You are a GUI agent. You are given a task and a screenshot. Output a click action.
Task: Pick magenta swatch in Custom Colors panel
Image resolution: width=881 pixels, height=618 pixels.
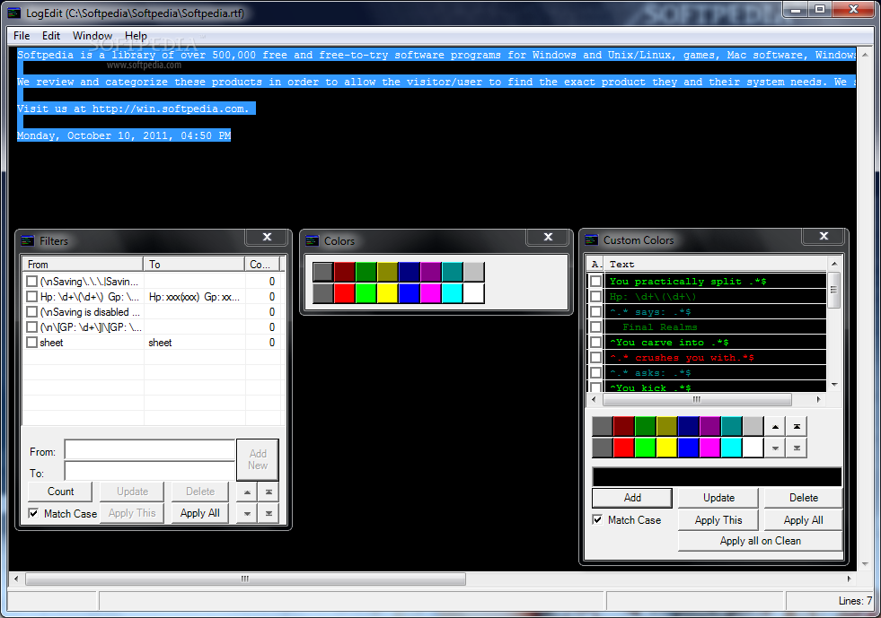coord(709,448)
